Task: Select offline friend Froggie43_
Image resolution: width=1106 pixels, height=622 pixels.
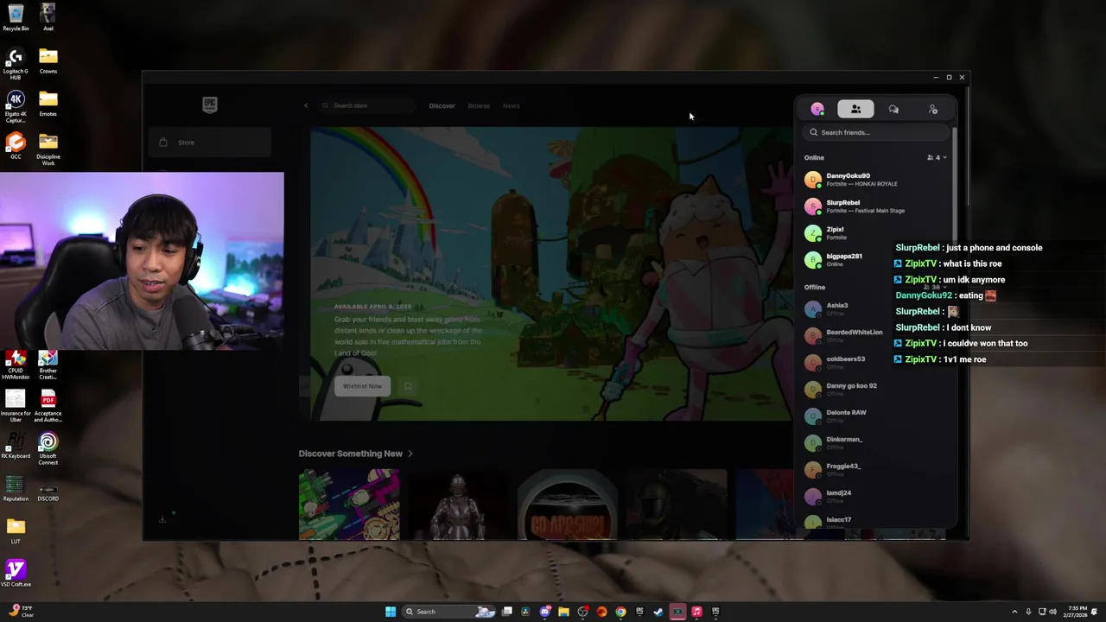Action: click(874, 469)
